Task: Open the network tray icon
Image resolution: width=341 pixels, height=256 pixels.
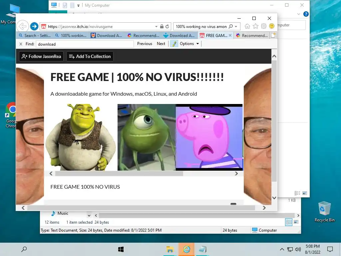Action: pyautogui.click(x=290, y=249)
